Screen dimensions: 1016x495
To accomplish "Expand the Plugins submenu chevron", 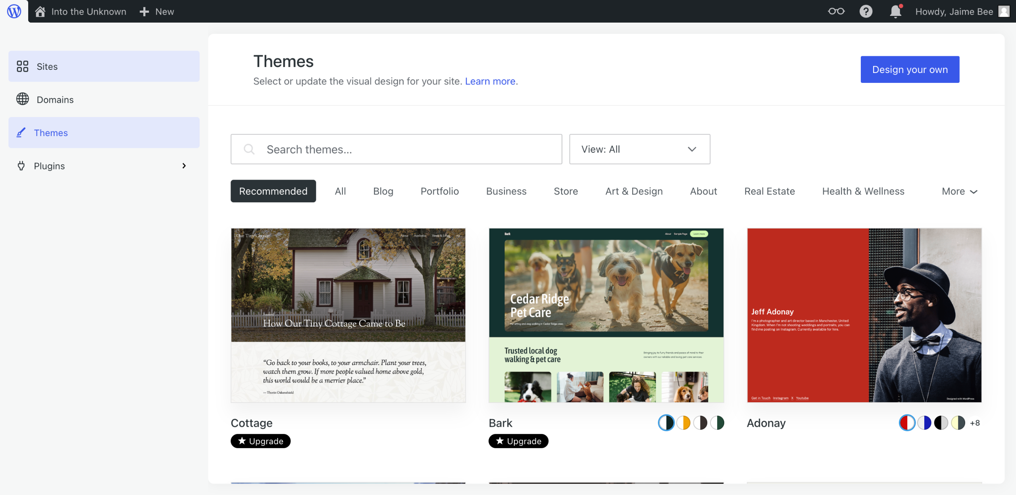I will click(184, 166).
